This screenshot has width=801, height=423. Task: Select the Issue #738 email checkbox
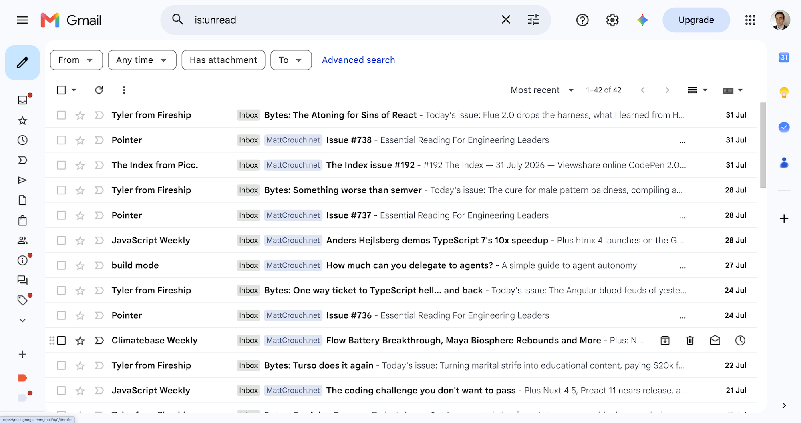pyautogui.click(x=61, y=140)
